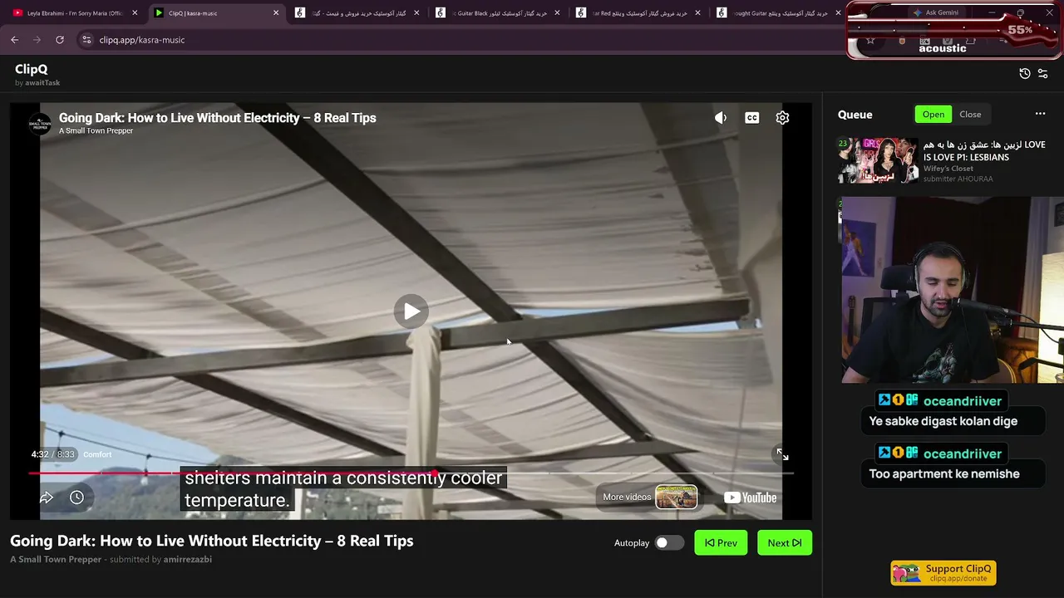This screenshot has height=598, width=1064.
Task: Open site info icon in the address bar
Action: coord(86,40)
